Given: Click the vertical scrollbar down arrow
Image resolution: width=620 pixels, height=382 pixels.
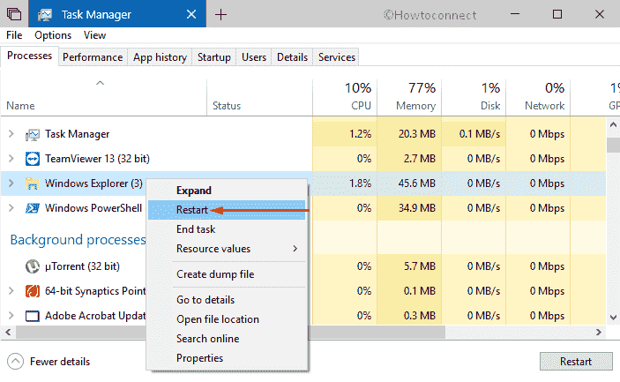Looking at the screenshot, I should (613, 318).
